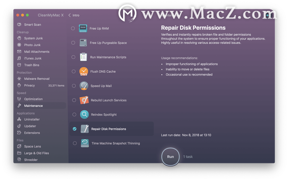Click the Speed Up Mail icon
The width and height of the screenshot is (288, 181).
pos(84,86)
